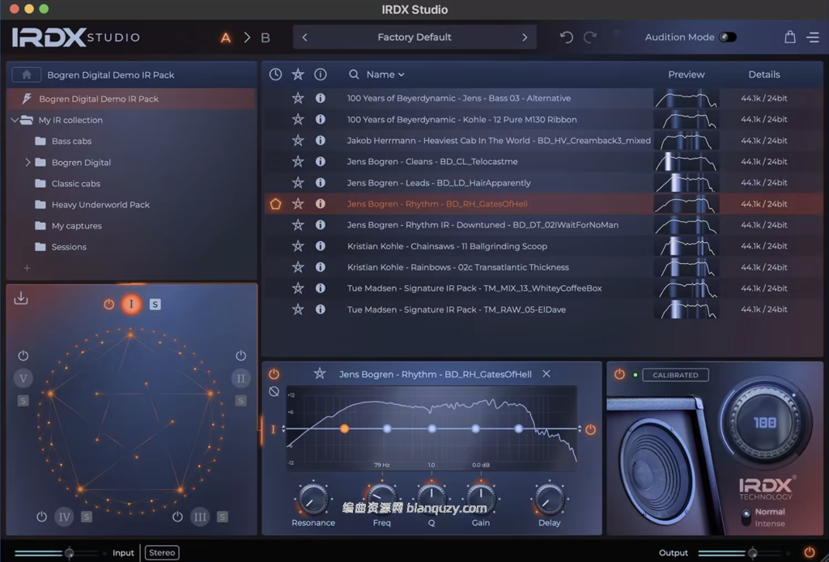Undo the last change
This screenshot has width=829, height=562.
tap(566, 37)
